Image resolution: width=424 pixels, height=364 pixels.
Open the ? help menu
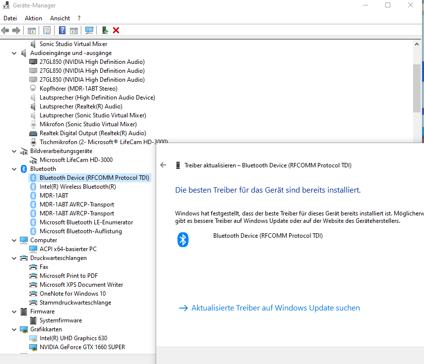79,18
